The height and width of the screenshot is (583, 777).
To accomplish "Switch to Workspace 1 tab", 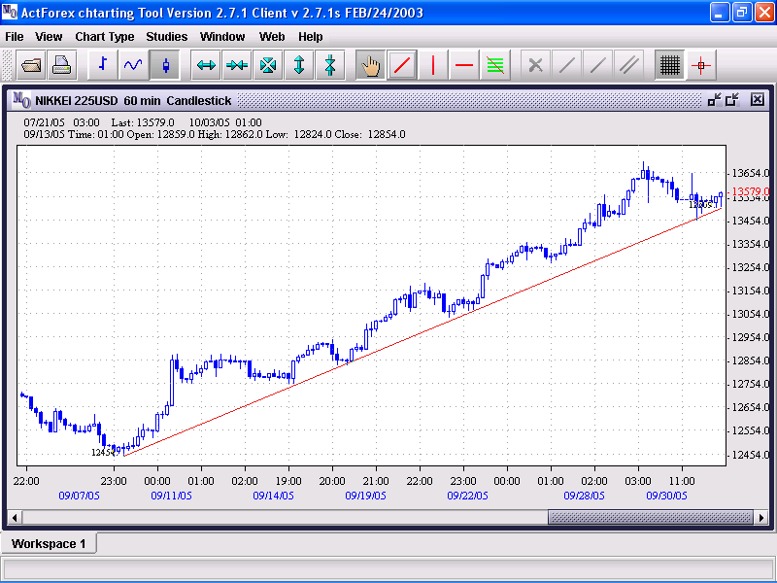I will [x=49, y=543].
